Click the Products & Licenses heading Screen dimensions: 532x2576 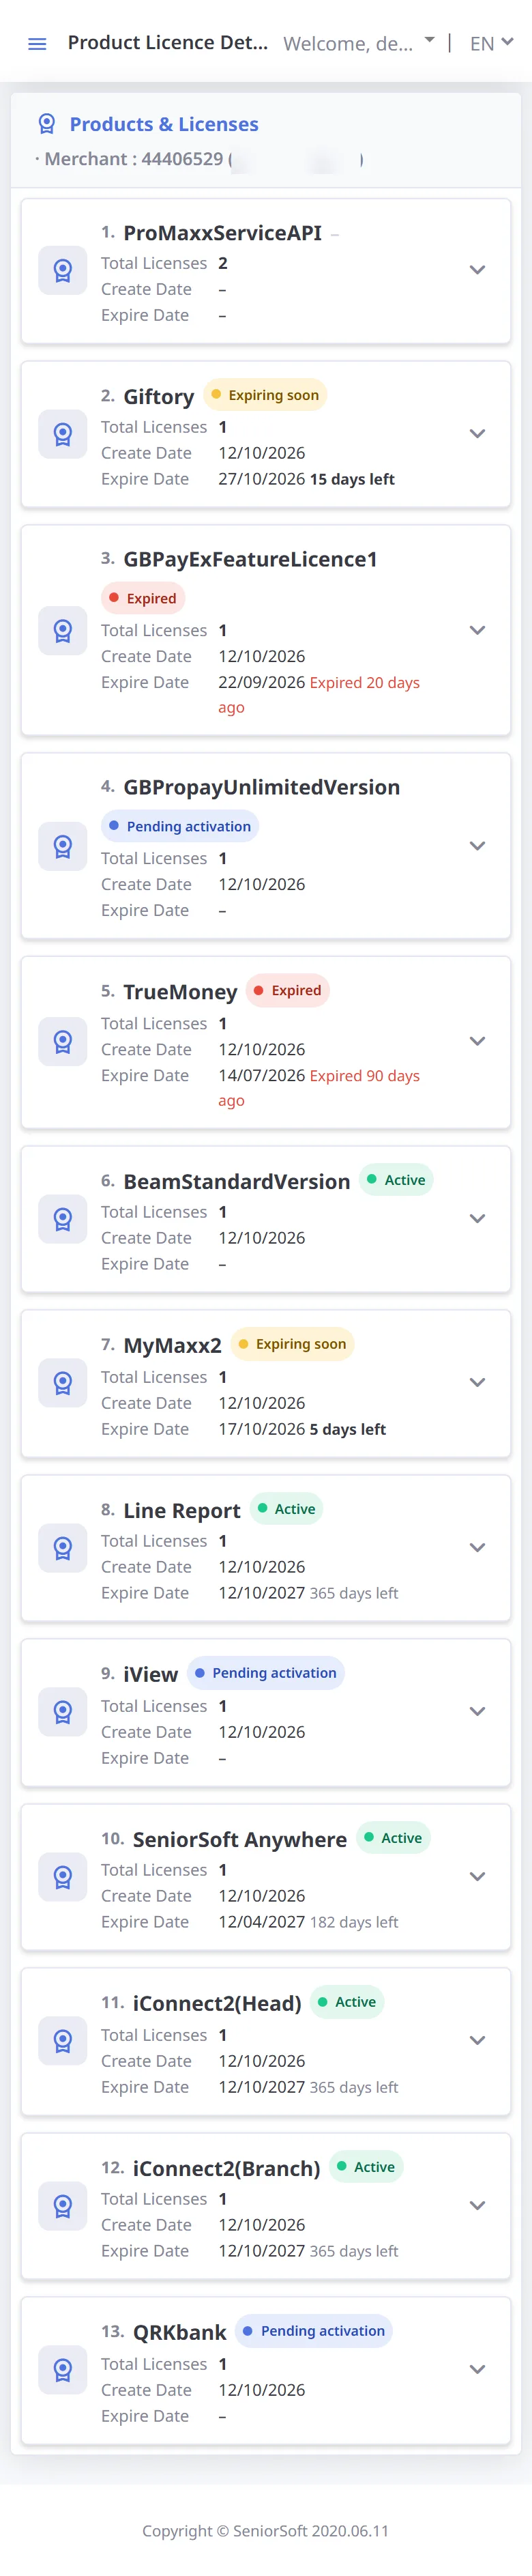pos(164,124)
